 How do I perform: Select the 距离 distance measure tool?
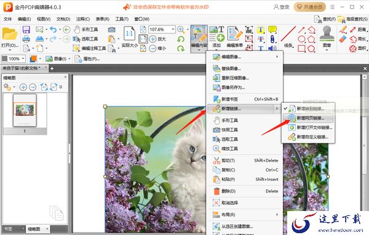358,30
